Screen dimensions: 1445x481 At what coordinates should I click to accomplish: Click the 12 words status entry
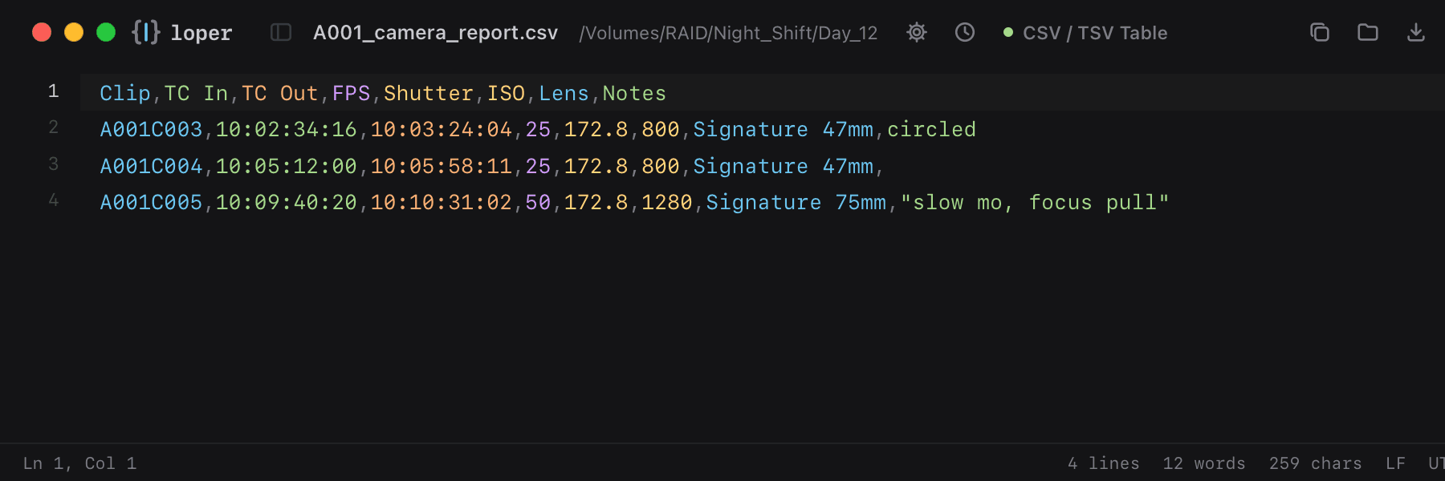[x=1204, y=463]
